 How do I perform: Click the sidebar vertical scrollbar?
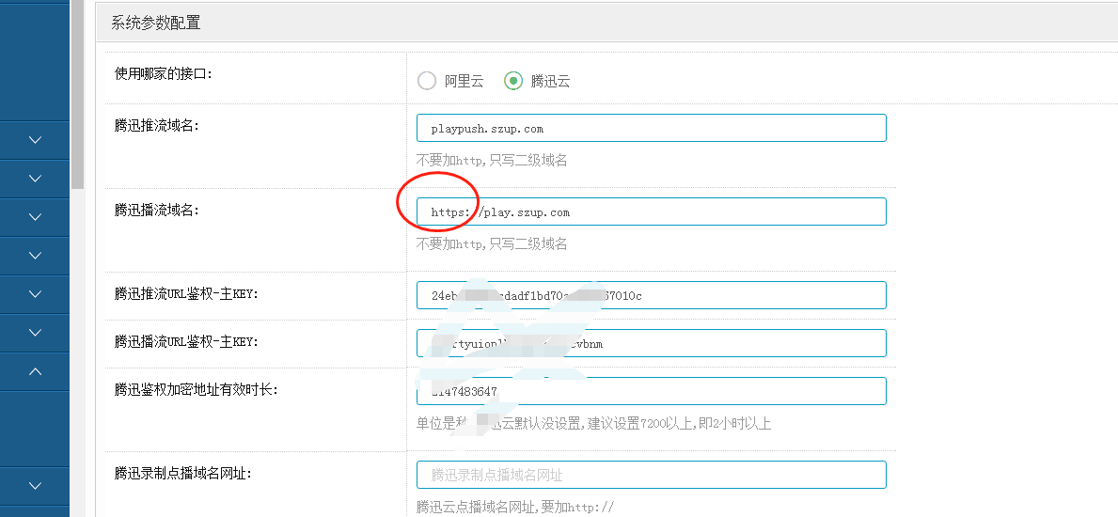(77, 94)
